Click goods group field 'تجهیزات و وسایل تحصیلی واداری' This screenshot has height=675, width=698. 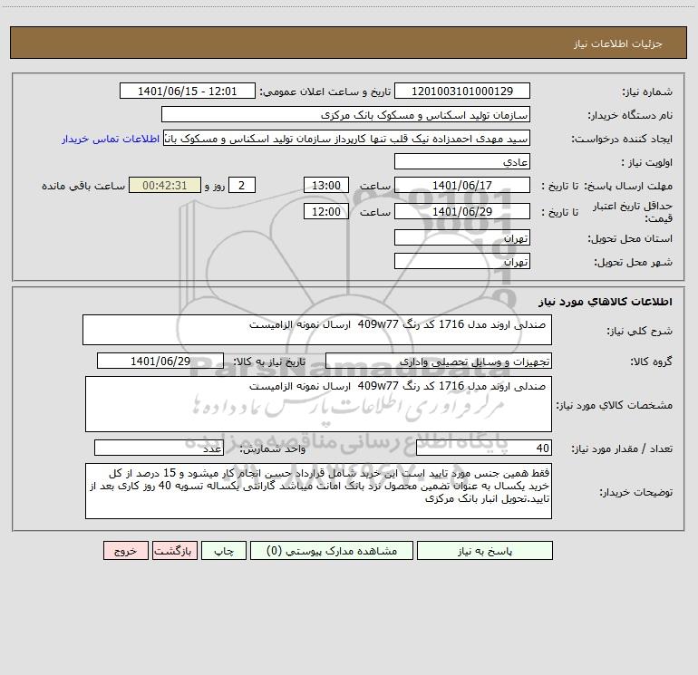(x=439, y=361)
